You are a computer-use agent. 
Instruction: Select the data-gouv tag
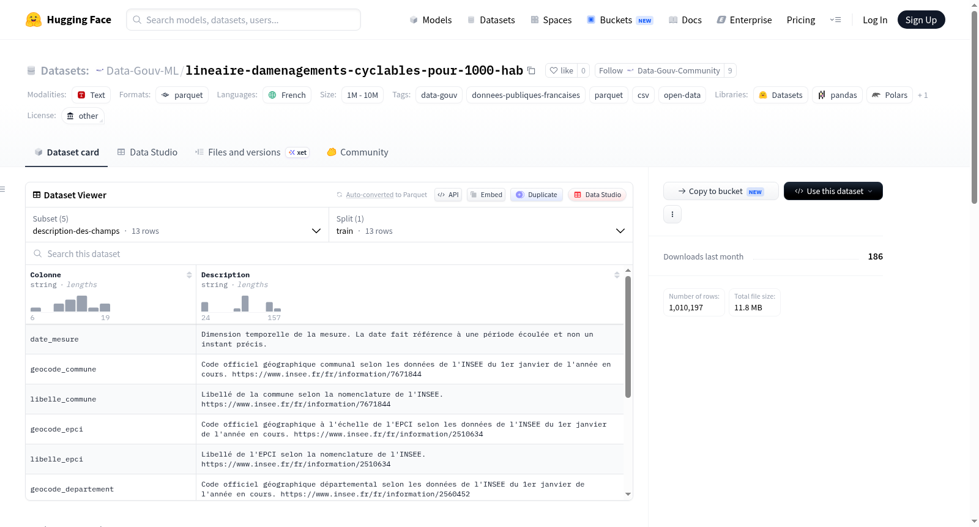tap(439, 95)
